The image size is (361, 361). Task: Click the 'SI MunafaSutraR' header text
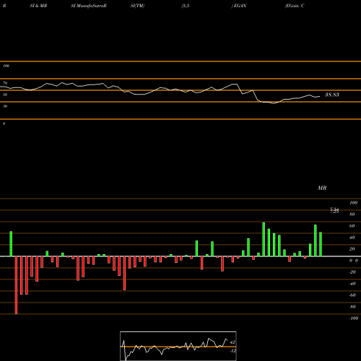pyautogui.click(x=89, y=6)
